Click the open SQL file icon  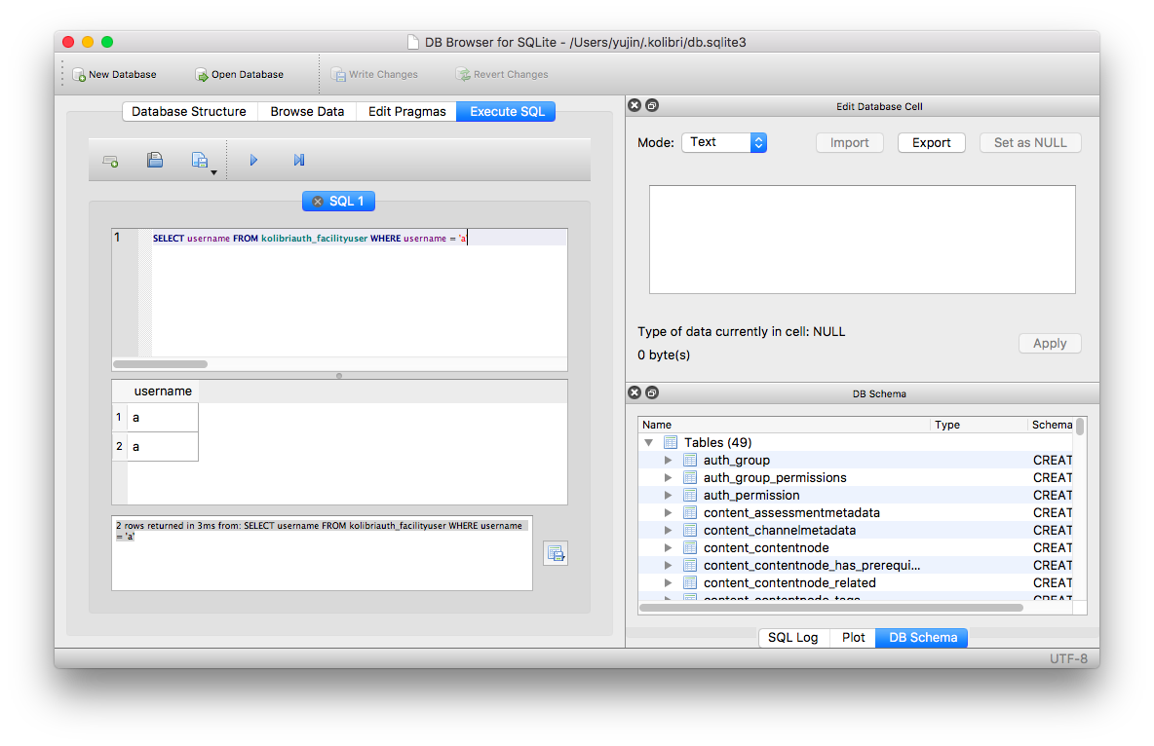pyautogui.click(x=155, y=160)
